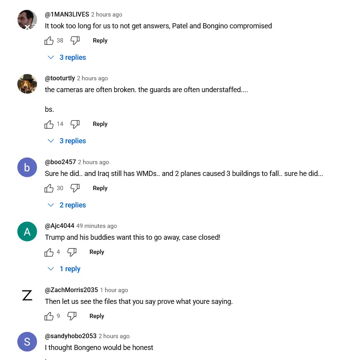This screenshot has height=361, width=361.
Task: Thumbs down @boo2457's comment
Action: point(75,189)
